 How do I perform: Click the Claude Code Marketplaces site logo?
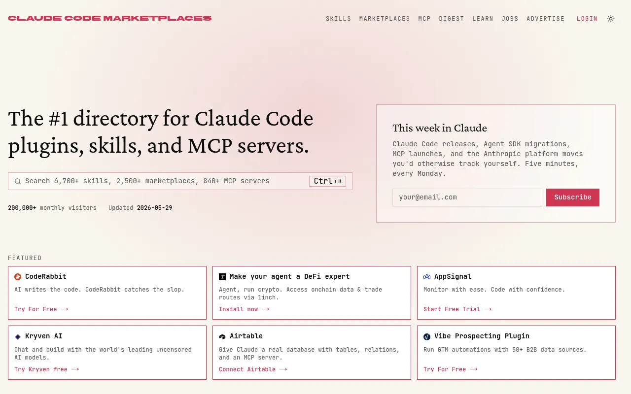[110, 18]
